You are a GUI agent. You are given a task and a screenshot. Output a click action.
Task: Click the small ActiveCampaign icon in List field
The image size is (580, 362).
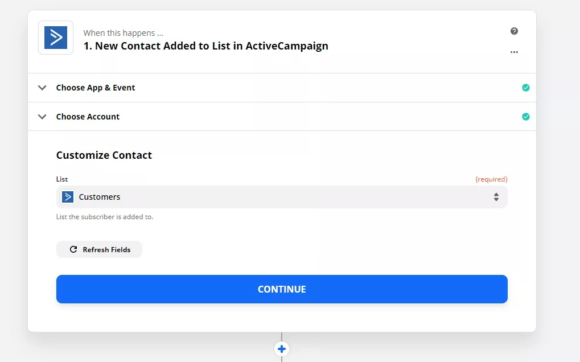click(x=68, y=197)
